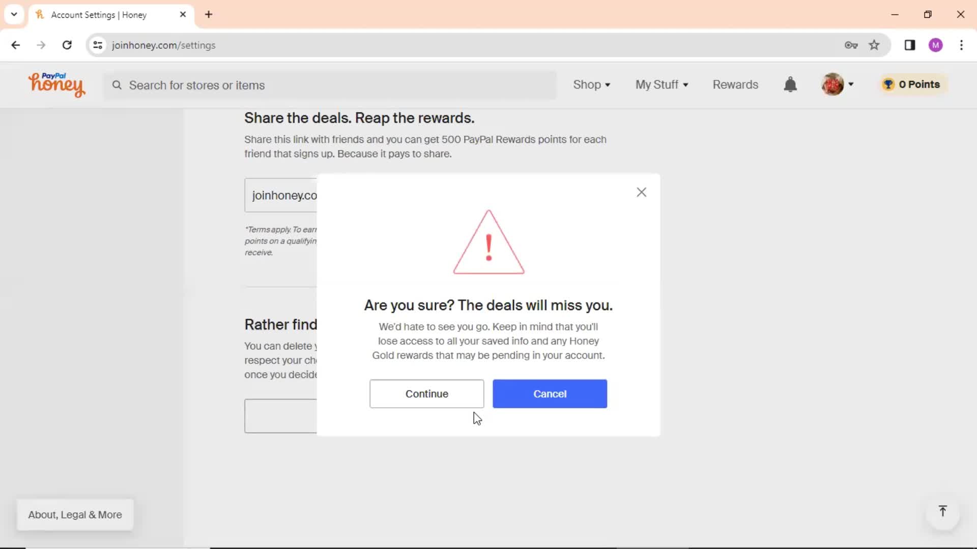The height and width of the screenshot is (549, 977).
Task: Open the My Stuff dropdown menu
Action: tap(662, 84)
